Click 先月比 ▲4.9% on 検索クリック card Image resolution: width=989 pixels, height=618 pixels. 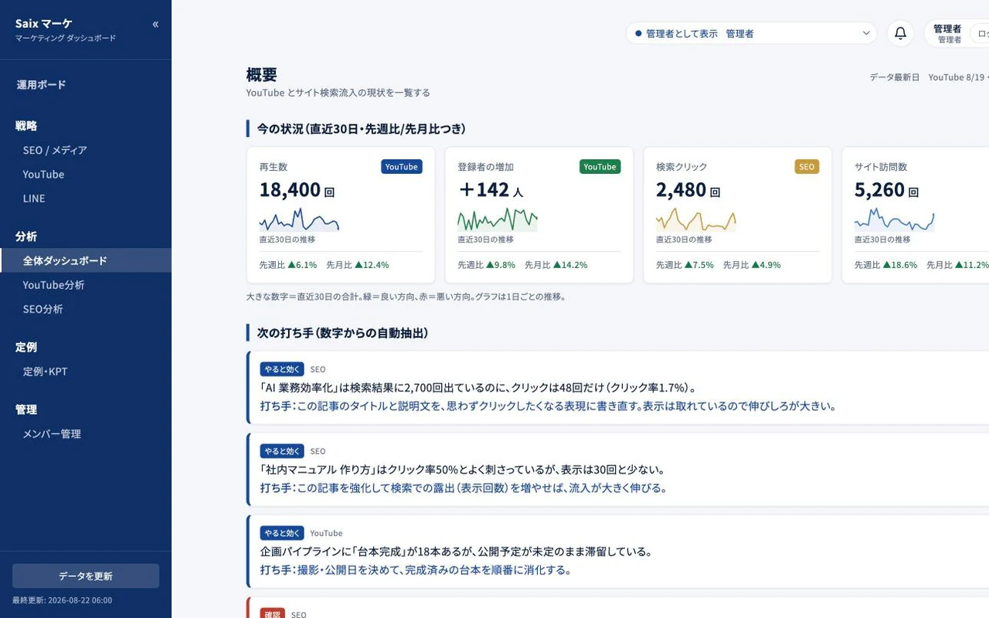coord(752,265)
